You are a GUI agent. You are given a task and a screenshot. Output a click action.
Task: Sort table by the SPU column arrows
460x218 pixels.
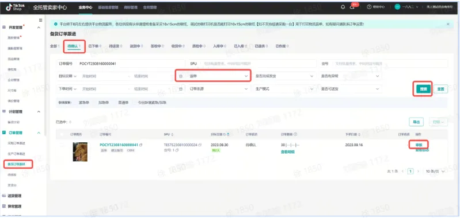click(173, 134)
